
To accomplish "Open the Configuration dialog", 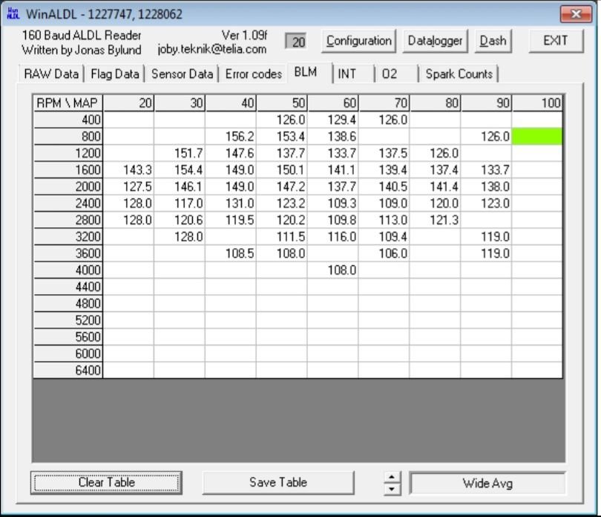I will click(x=359, y=41).
